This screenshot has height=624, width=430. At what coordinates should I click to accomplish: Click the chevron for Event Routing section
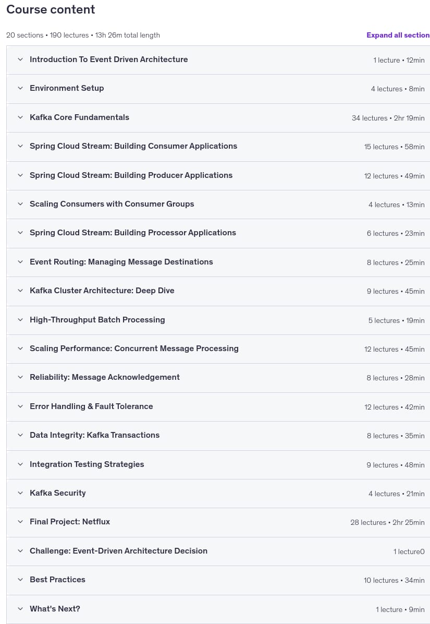(x=20, y=262)
